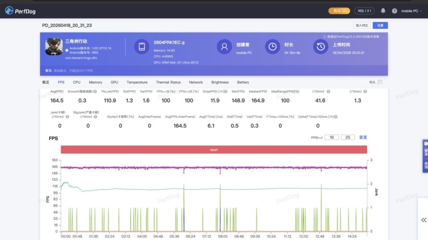428x240 pixels.
Task: Switch to the Thermal Status tab
Action: point(168,82)
